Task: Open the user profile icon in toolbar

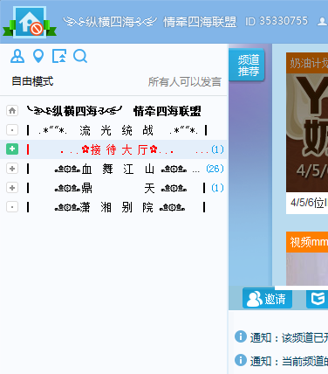Action: pyautogui.click(x=17, y=56)
